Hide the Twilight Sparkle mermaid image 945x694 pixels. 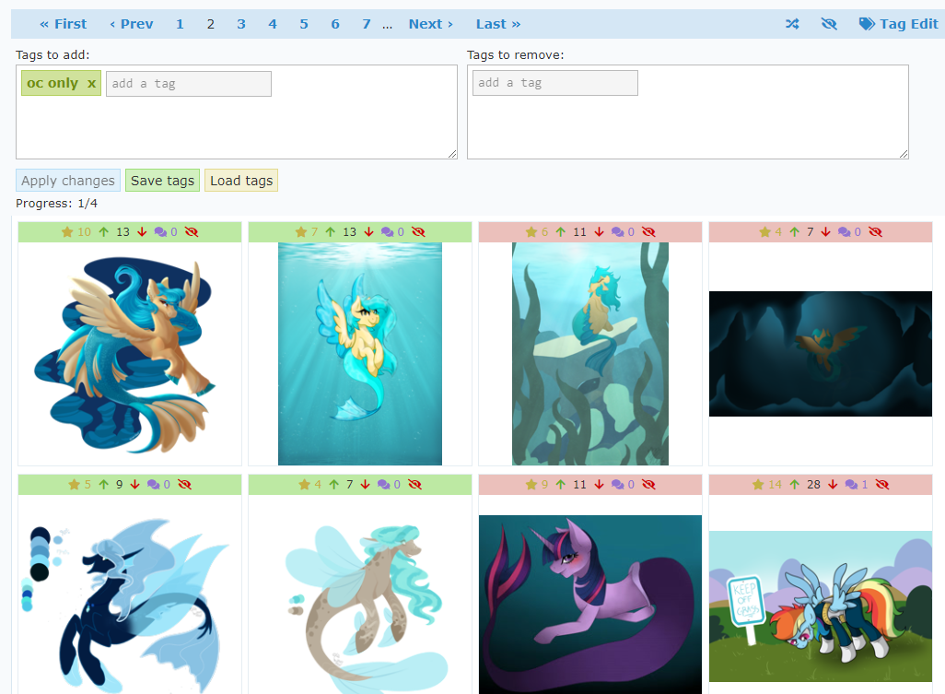pyautogui.click(x=648, y=485)
